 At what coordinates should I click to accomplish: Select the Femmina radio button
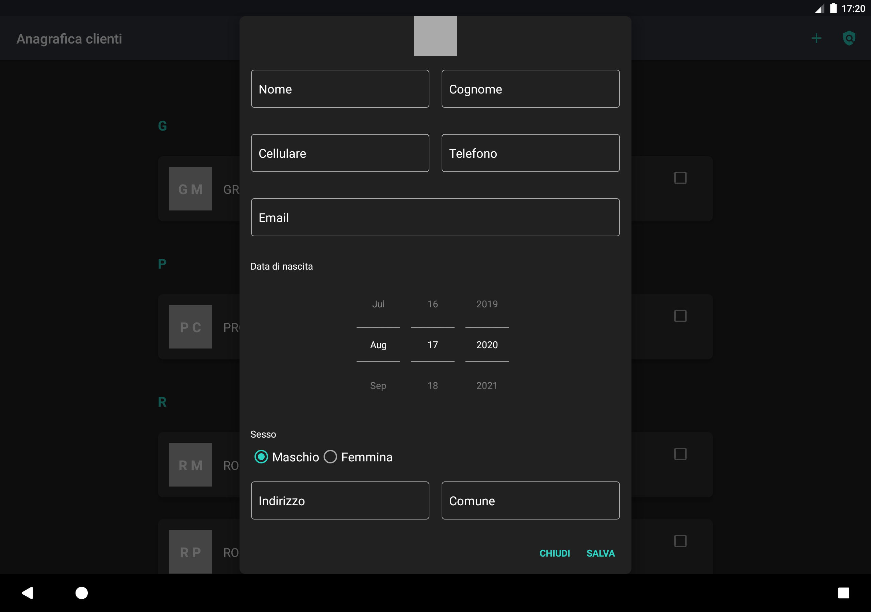click(x=330, y=457)
